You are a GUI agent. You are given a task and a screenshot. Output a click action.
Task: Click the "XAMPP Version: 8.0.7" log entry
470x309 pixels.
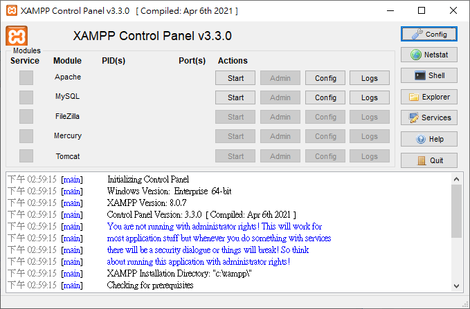(x=147, y=203)
